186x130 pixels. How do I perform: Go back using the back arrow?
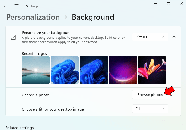5,6
